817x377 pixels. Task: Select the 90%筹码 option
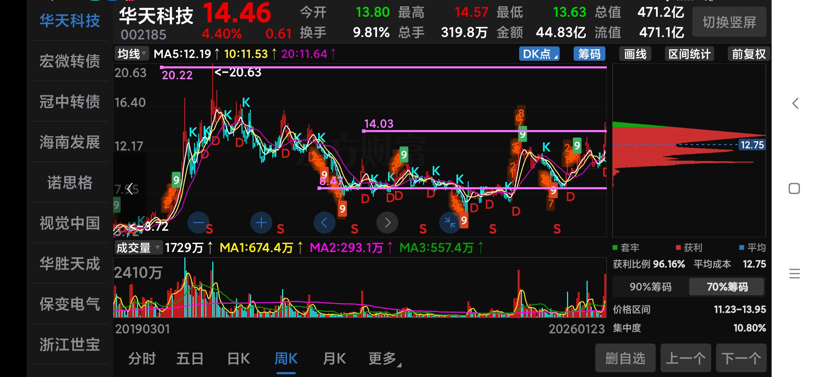point(650,287)
